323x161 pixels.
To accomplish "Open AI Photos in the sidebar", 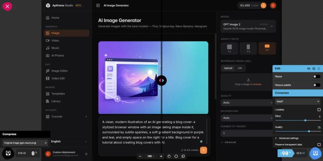I will coord(66,56).
